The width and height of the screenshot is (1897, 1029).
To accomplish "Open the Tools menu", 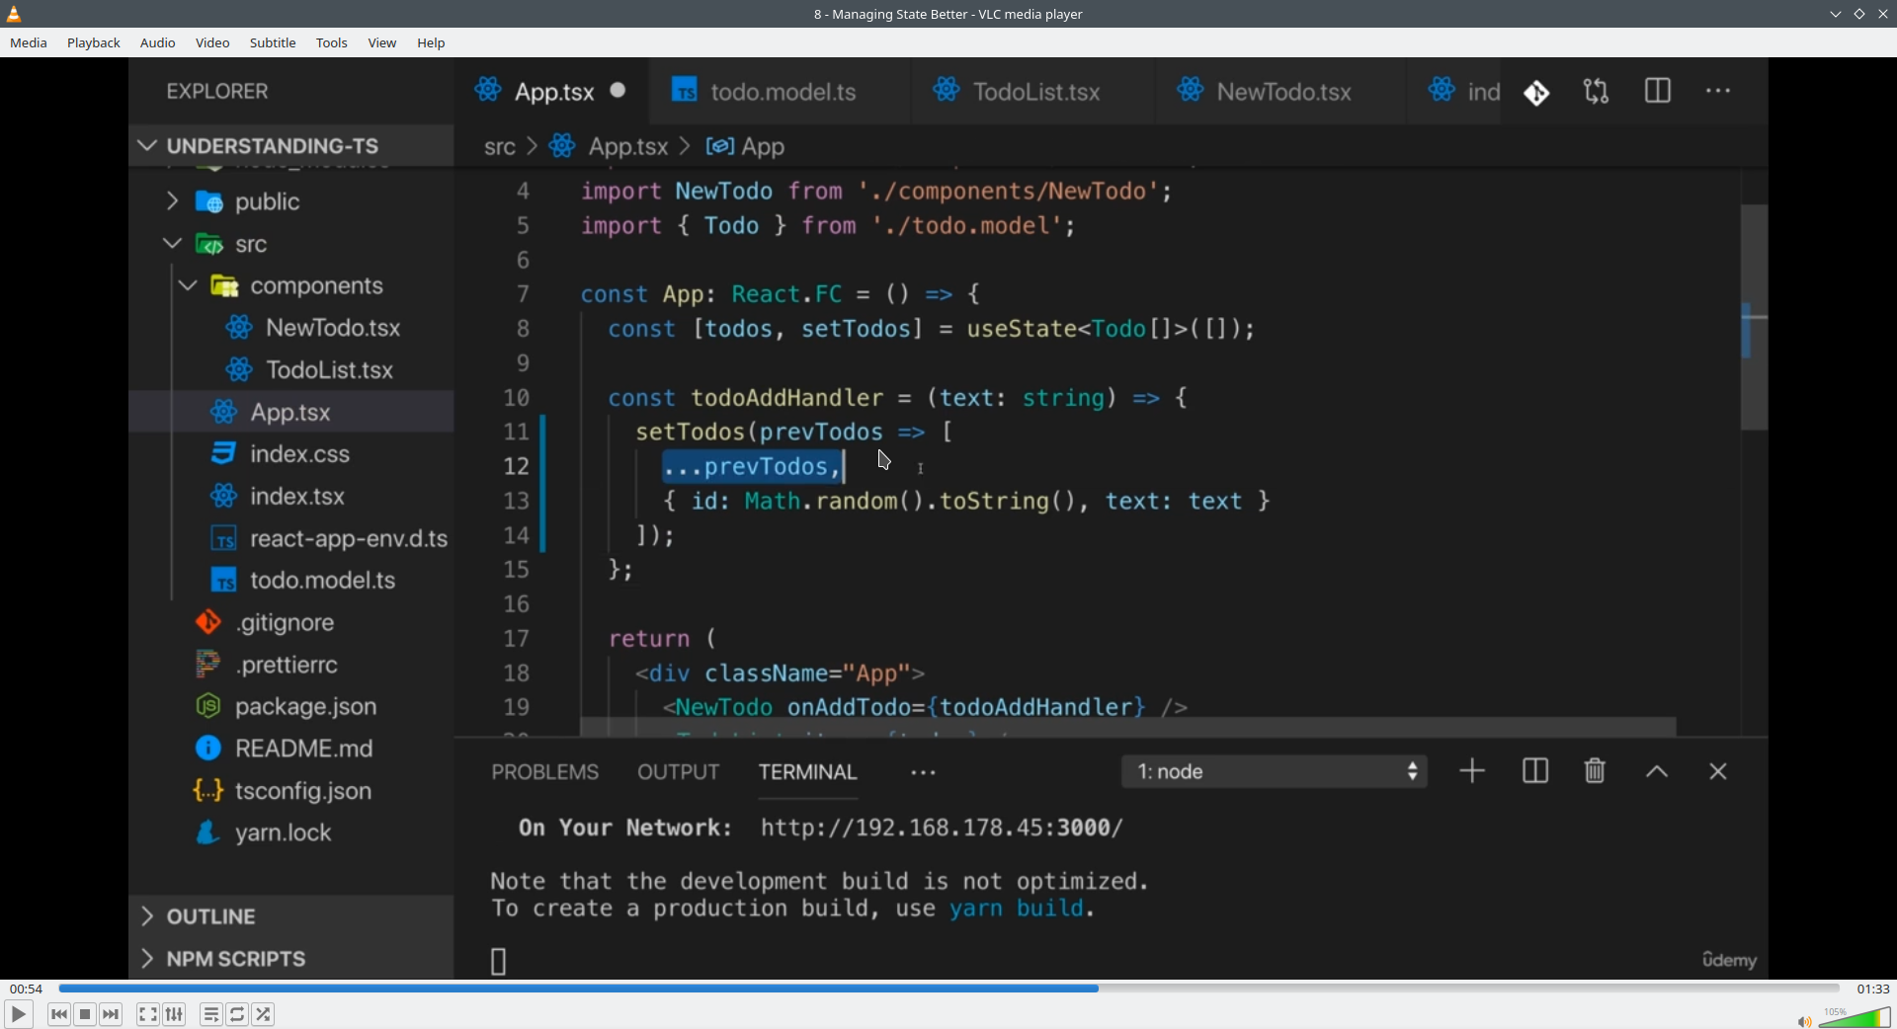I will [332, 43].
